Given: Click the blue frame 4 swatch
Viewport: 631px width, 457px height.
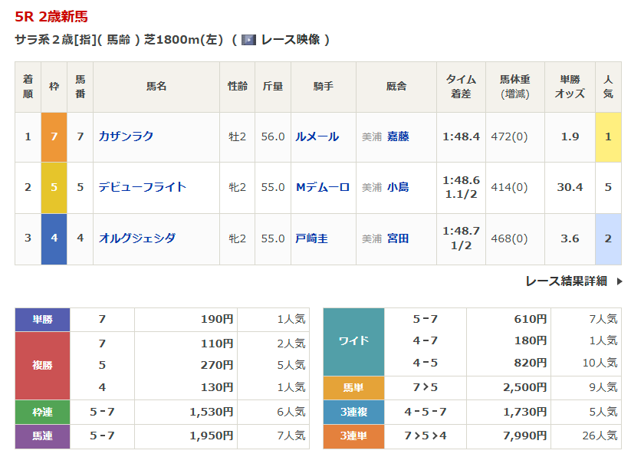Looking at the screenshot, I should tap(54, 238).
